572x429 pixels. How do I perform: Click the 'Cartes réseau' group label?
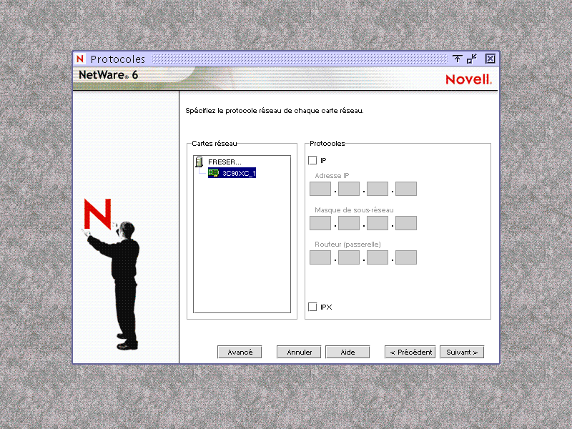tap(214, 144)
